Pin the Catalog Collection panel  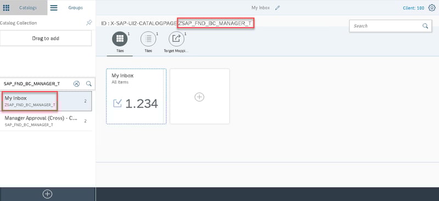89,23
